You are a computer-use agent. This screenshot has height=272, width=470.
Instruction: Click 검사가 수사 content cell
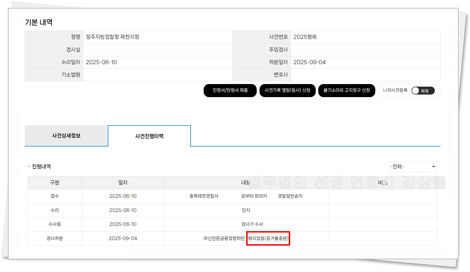pos(252,224)
